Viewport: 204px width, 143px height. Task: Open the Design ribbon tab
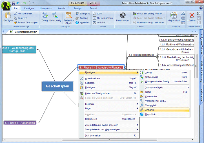(x=78, y=8)
